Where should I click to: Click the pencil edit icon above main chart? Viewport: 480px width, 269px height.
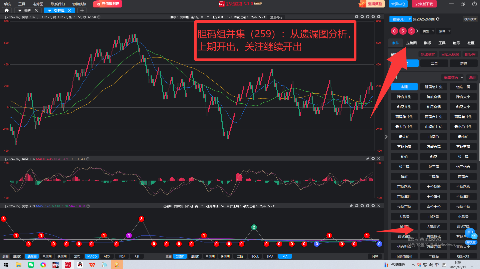pos(356,17)
